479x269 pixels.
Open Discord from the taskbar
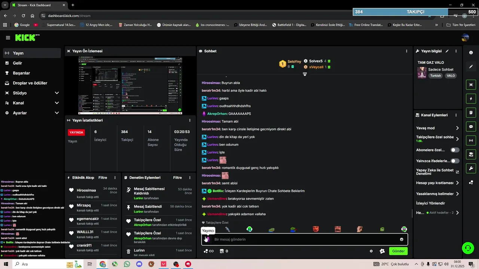point(139,264)
